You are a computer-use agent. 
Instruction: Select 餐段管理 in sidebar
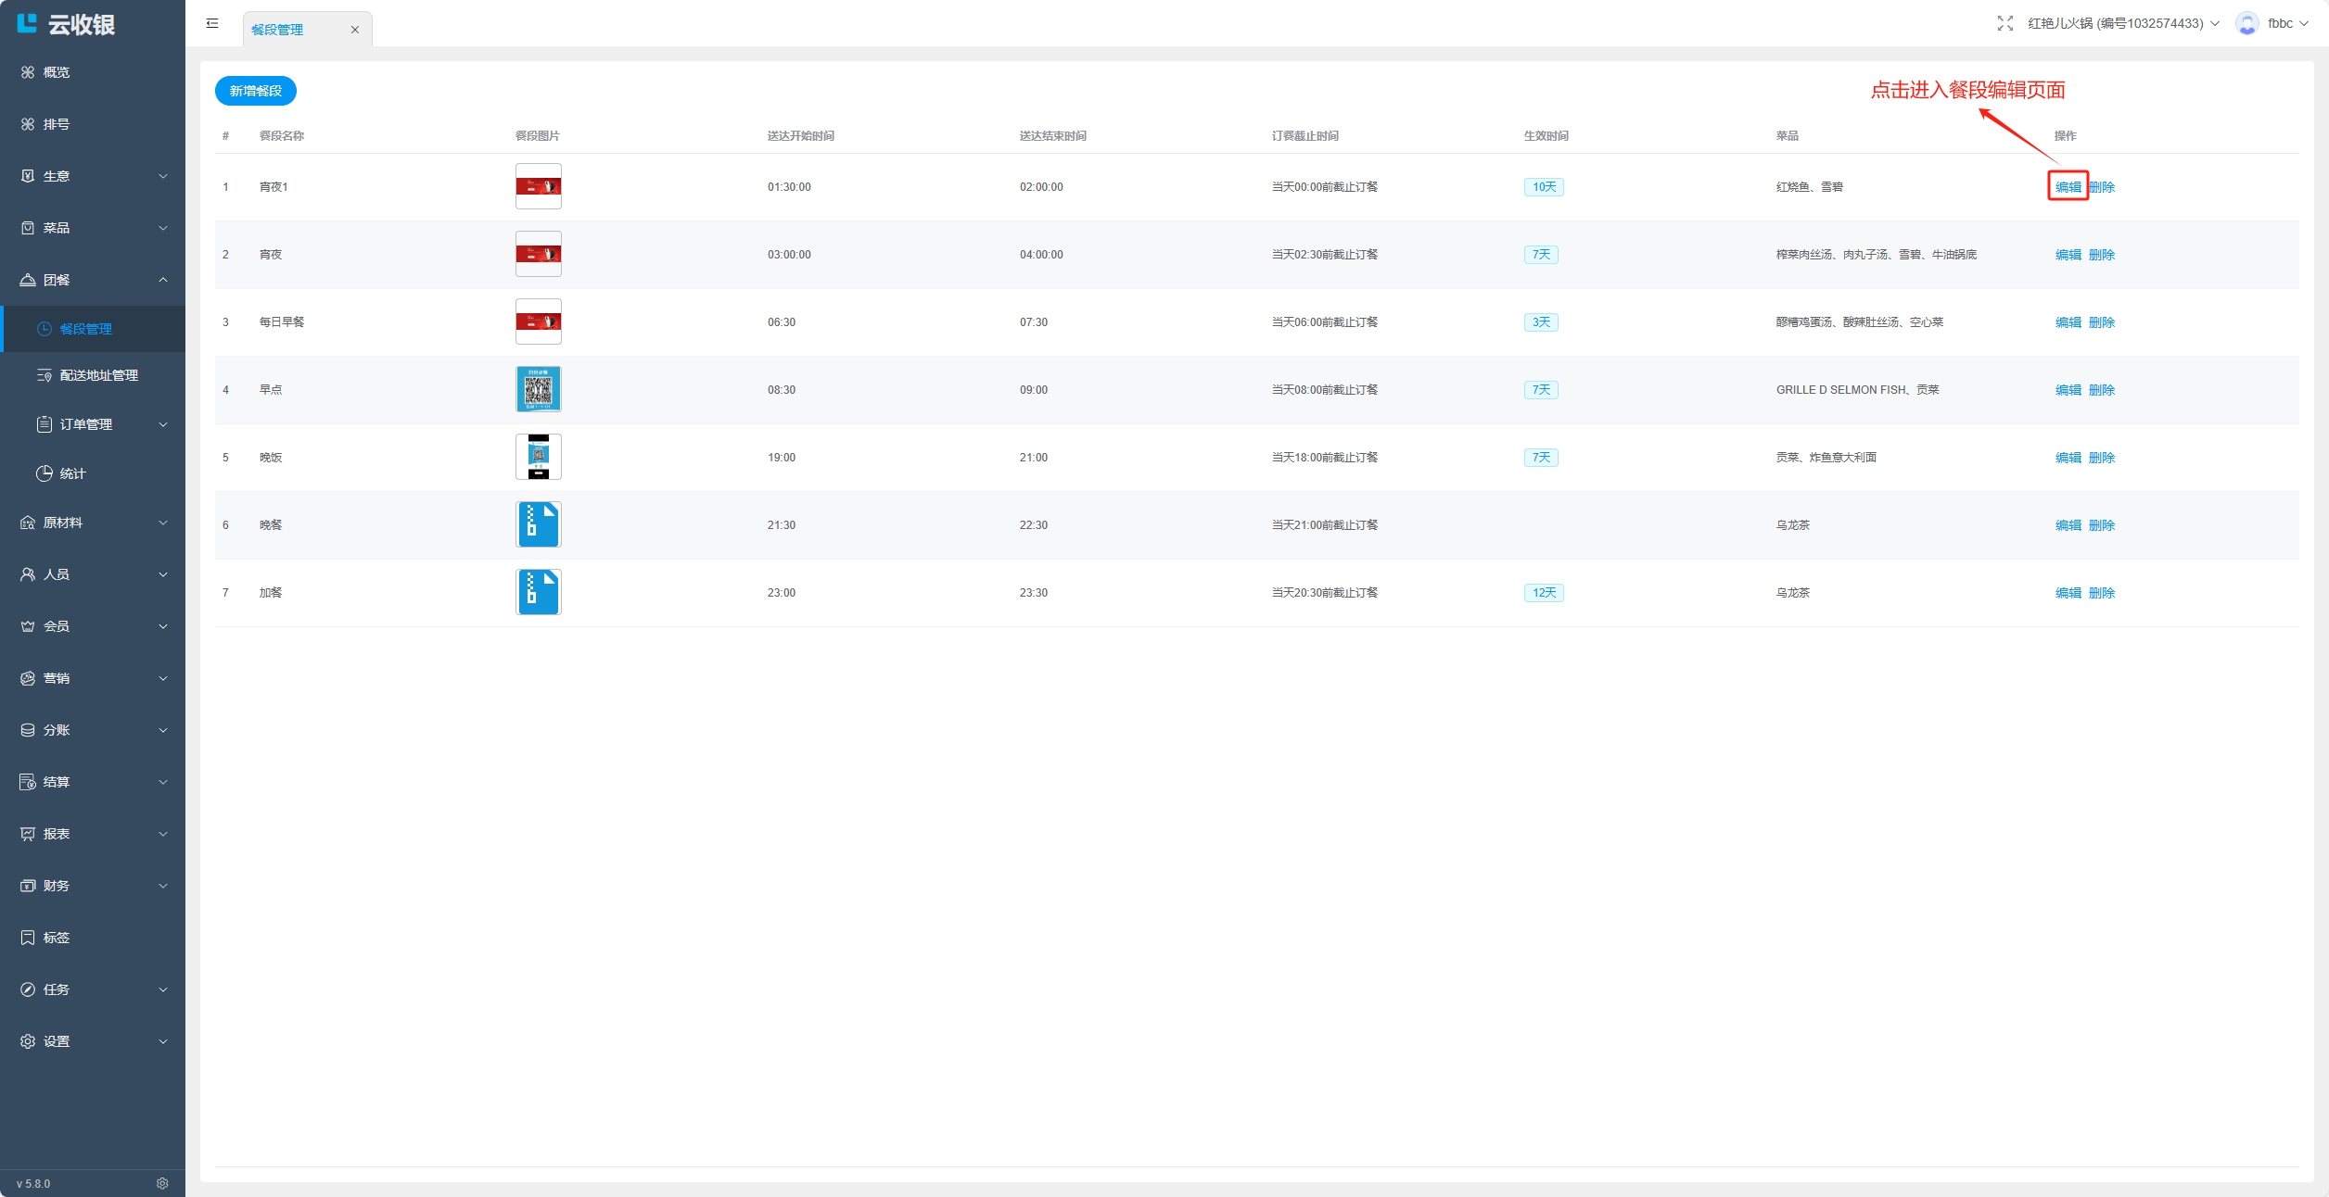click(85, 329)
